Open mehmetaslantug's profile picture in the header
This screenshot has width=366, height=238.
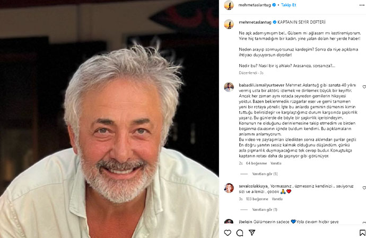pyautogui.click(x=229, y=5)
